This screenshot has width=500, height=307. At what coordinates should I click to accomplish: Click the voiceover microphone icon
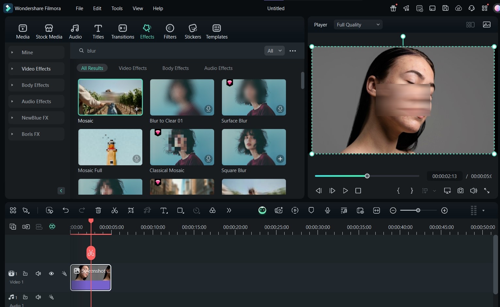(x=328, y=210)
